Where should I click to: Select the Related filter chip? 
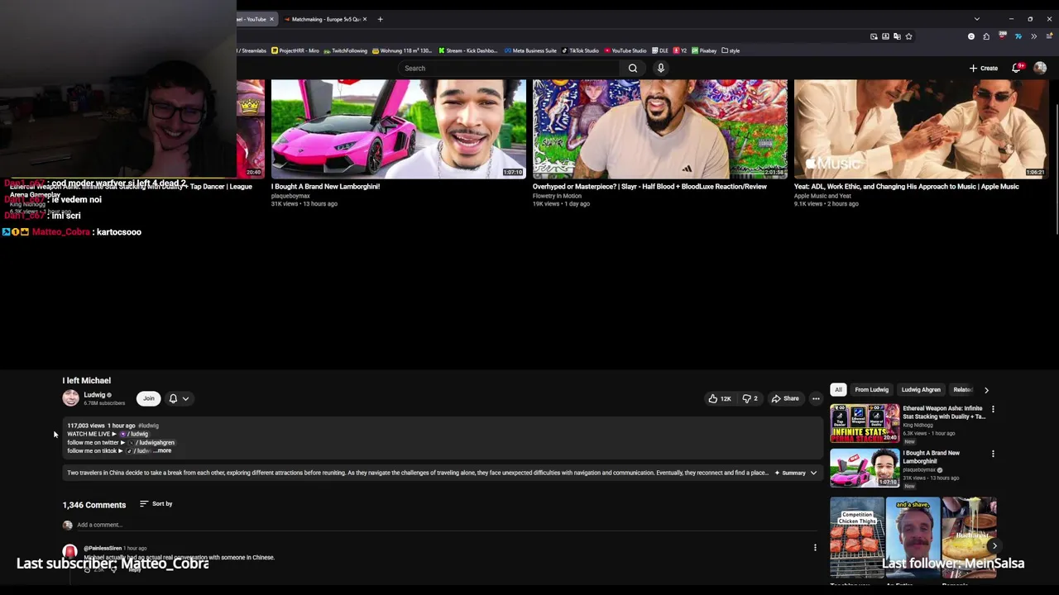[962, 390]
